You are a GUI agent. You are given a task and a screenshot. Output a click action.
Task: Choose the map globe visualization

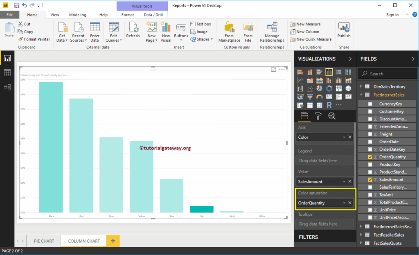point(348,88)
